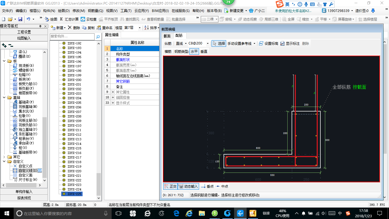Toggle 动态输入 dynamic input
Screen dimensions: 389x219
point(188,186)
